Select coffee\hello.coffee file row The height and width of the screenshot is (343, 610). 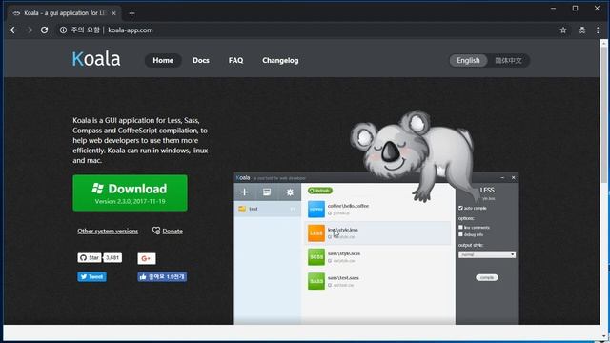pos(378,210)
